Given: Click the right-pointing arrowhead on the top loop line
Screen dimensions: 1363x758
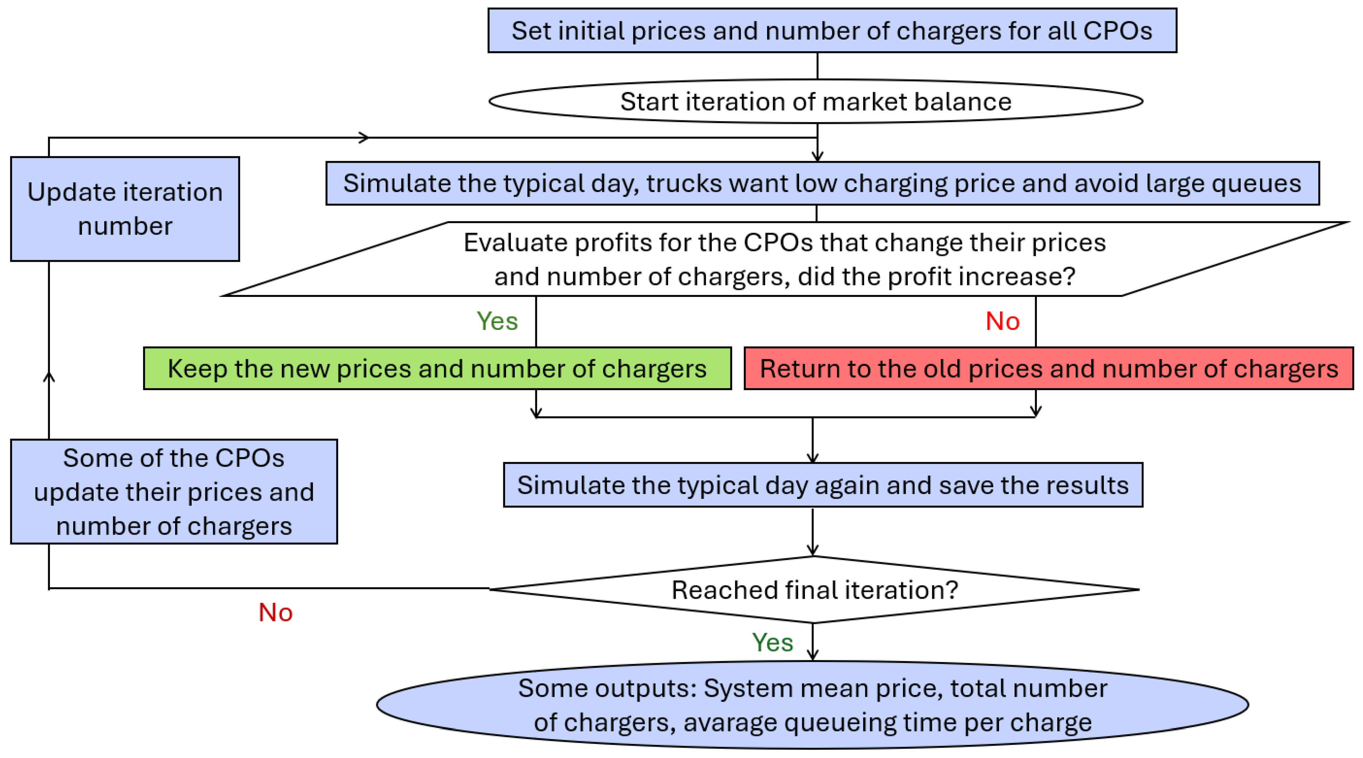Looking at the screenshot, I should pyautogui.click(x=364, y=138).
